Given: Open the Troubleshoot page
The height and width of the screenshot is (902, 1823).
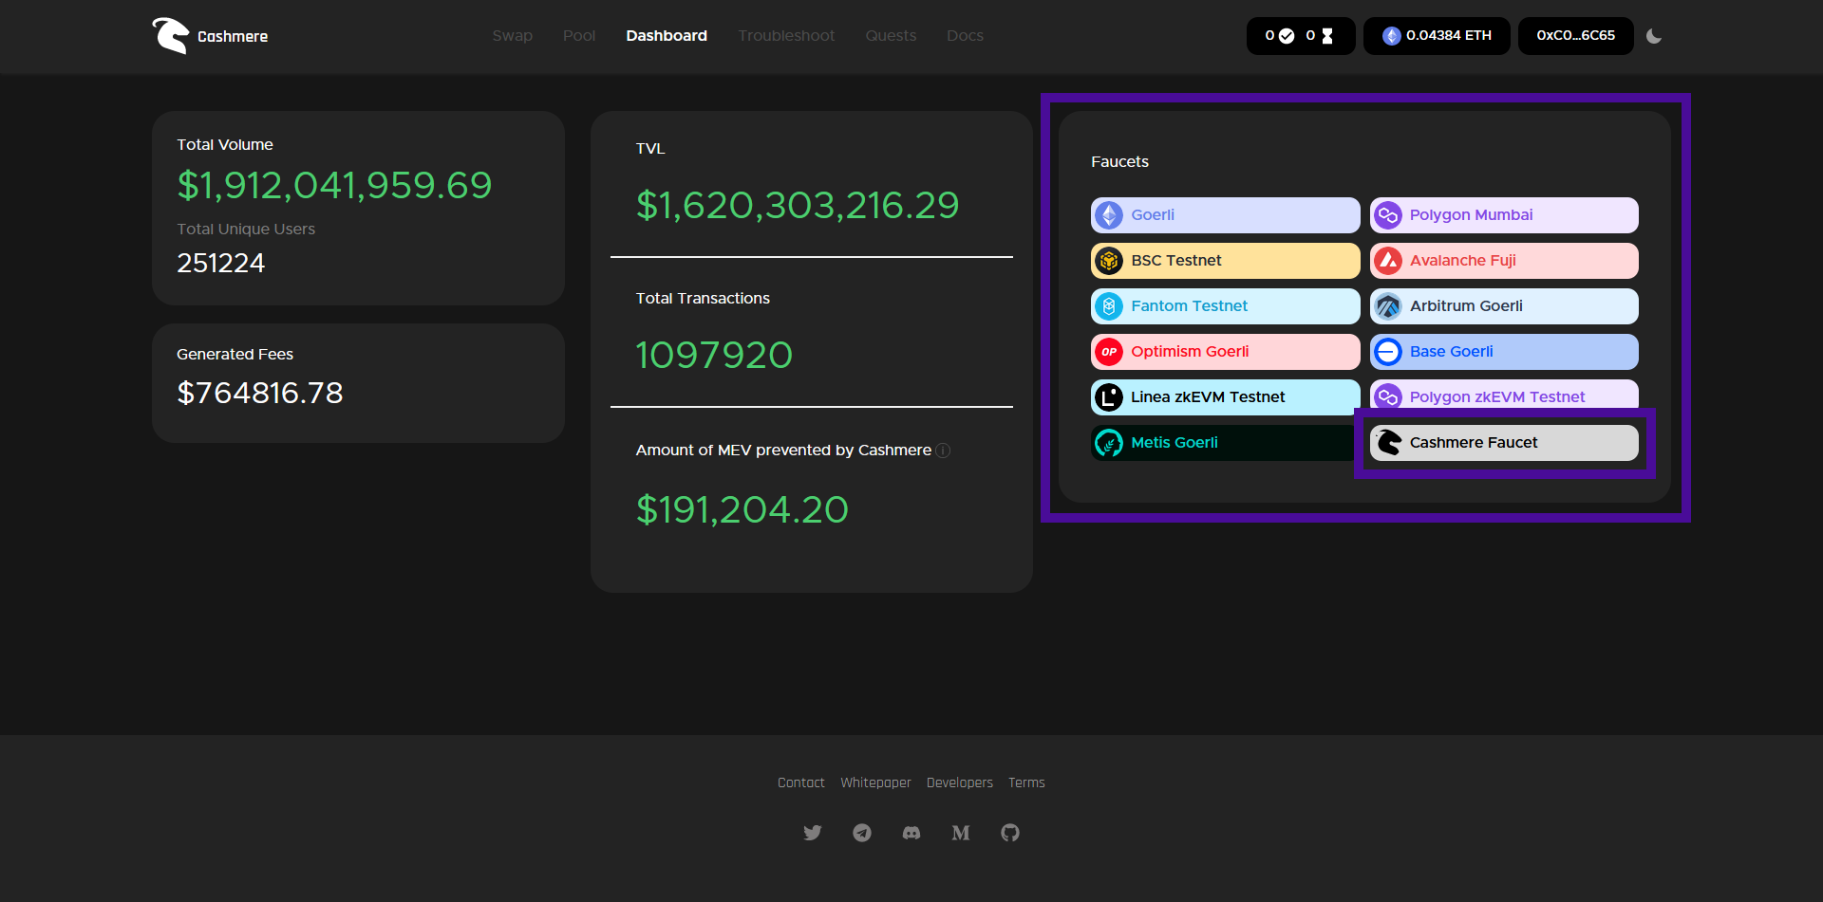Looking at the screenshot, I should point(786,36).
